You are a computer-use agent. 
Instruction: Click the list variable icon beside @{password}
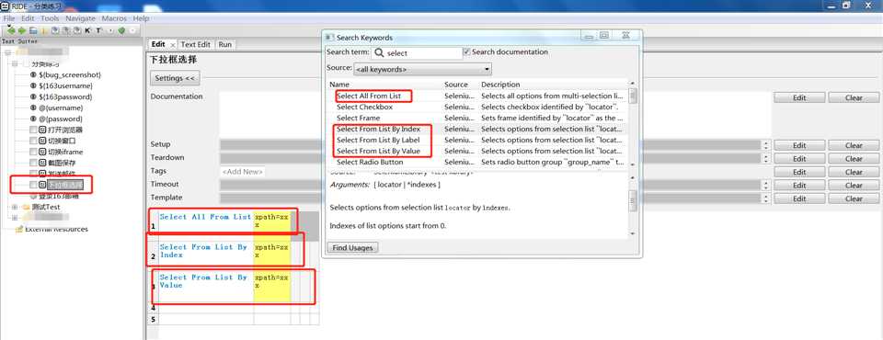pos(33,119)
